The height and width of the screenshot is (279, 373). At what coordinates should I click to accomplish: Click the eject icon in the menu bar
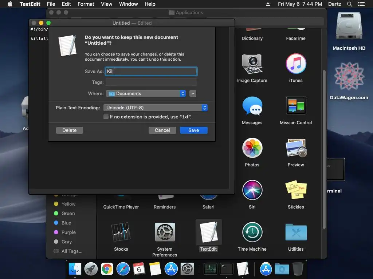point(268,4)
